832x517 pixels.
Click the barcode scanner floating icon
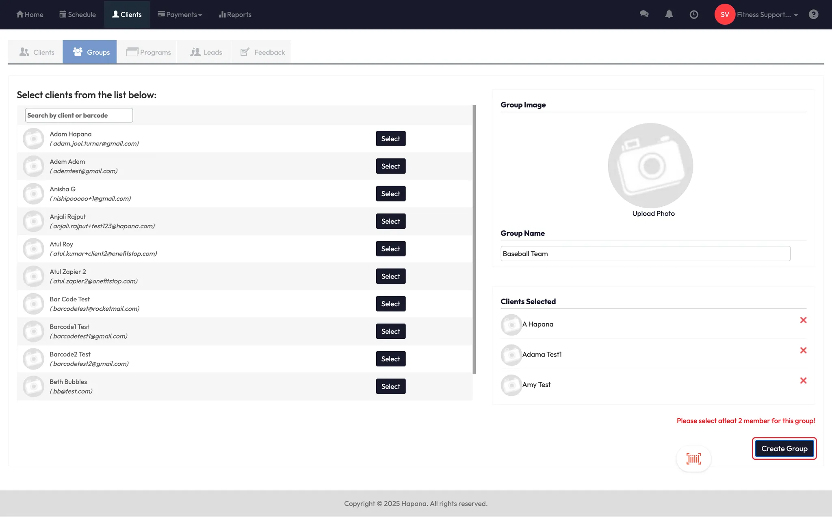(693, 459)
